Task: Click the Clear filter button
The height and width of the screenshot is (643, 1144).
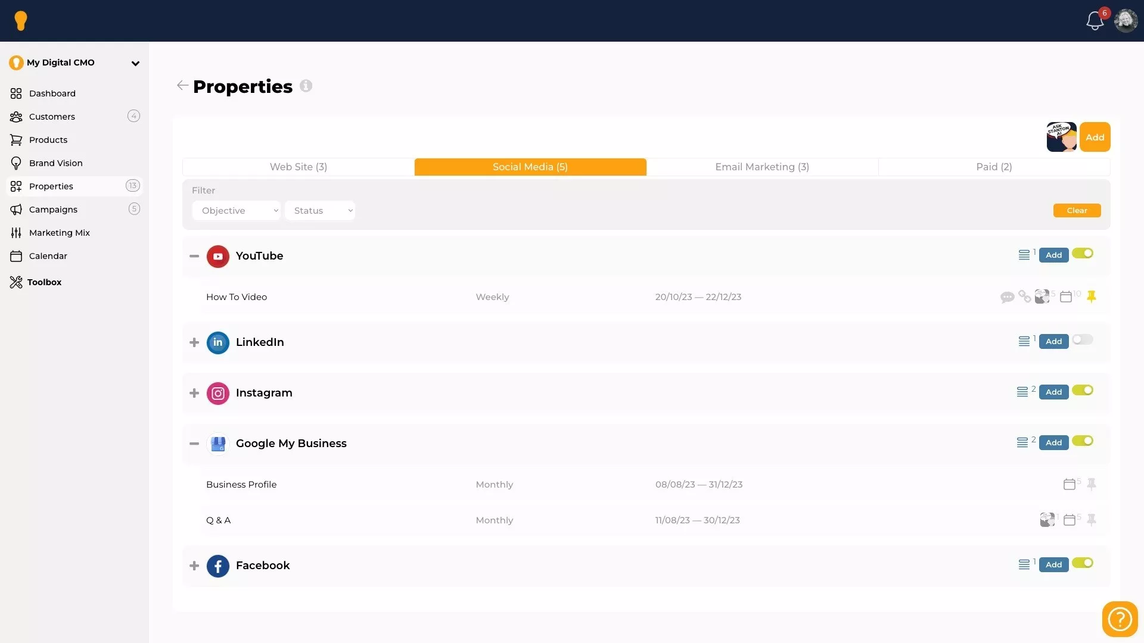Action: tap(1076, 211)
